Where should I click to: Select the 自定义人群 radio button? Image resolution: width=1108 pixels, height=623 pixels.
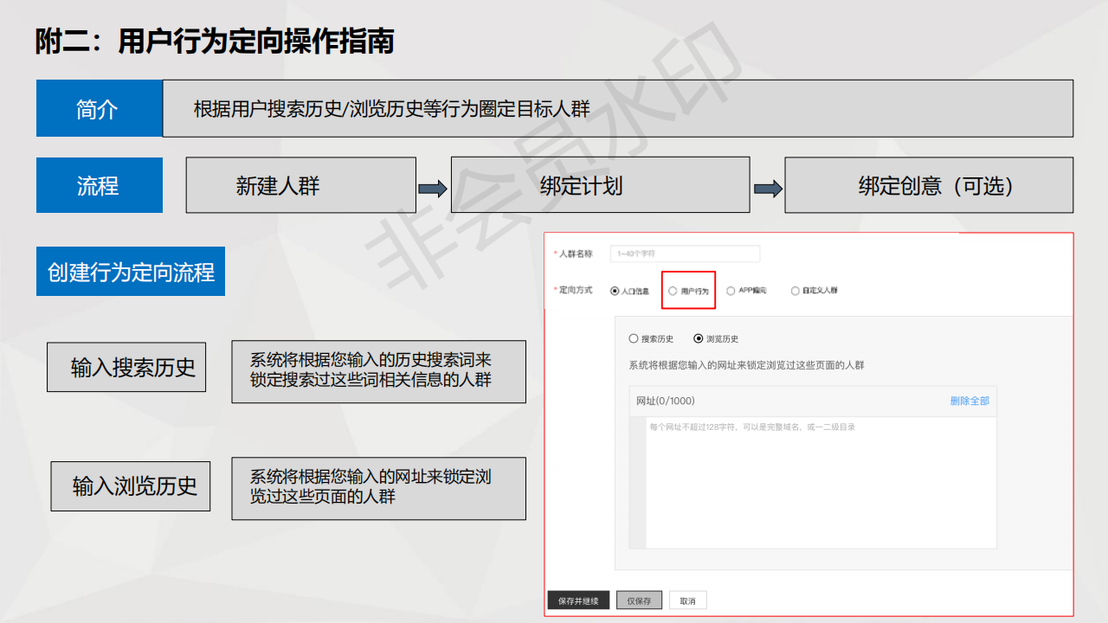[x=796, y=291]
